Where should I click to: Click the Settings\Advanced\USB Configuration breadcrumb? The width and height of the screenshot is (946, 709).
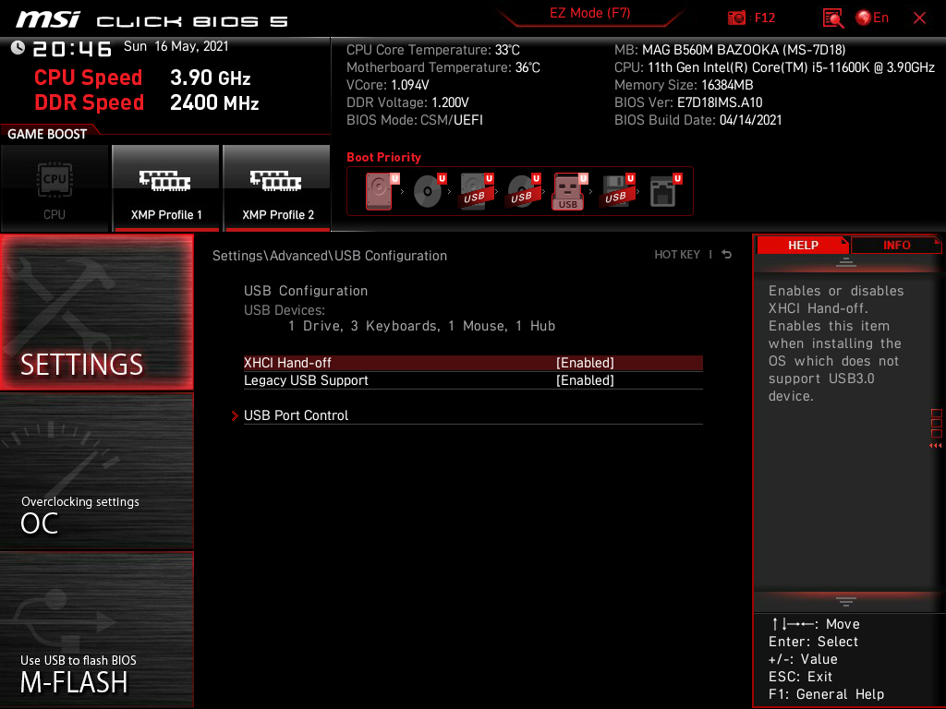point(330,256)
